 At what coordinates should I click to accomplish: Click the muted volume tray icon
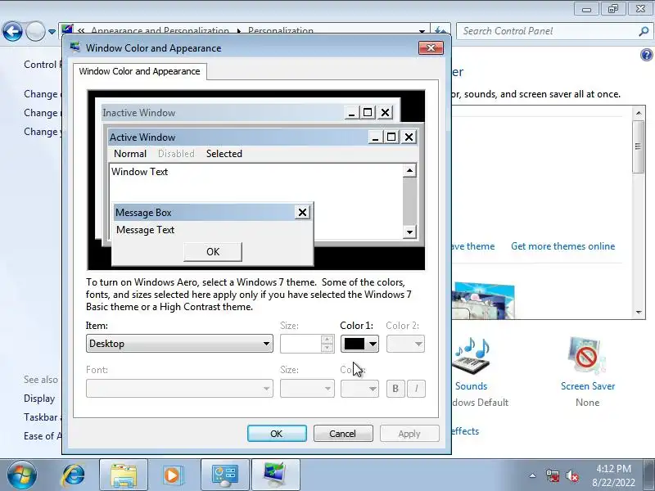coord(571,475)
